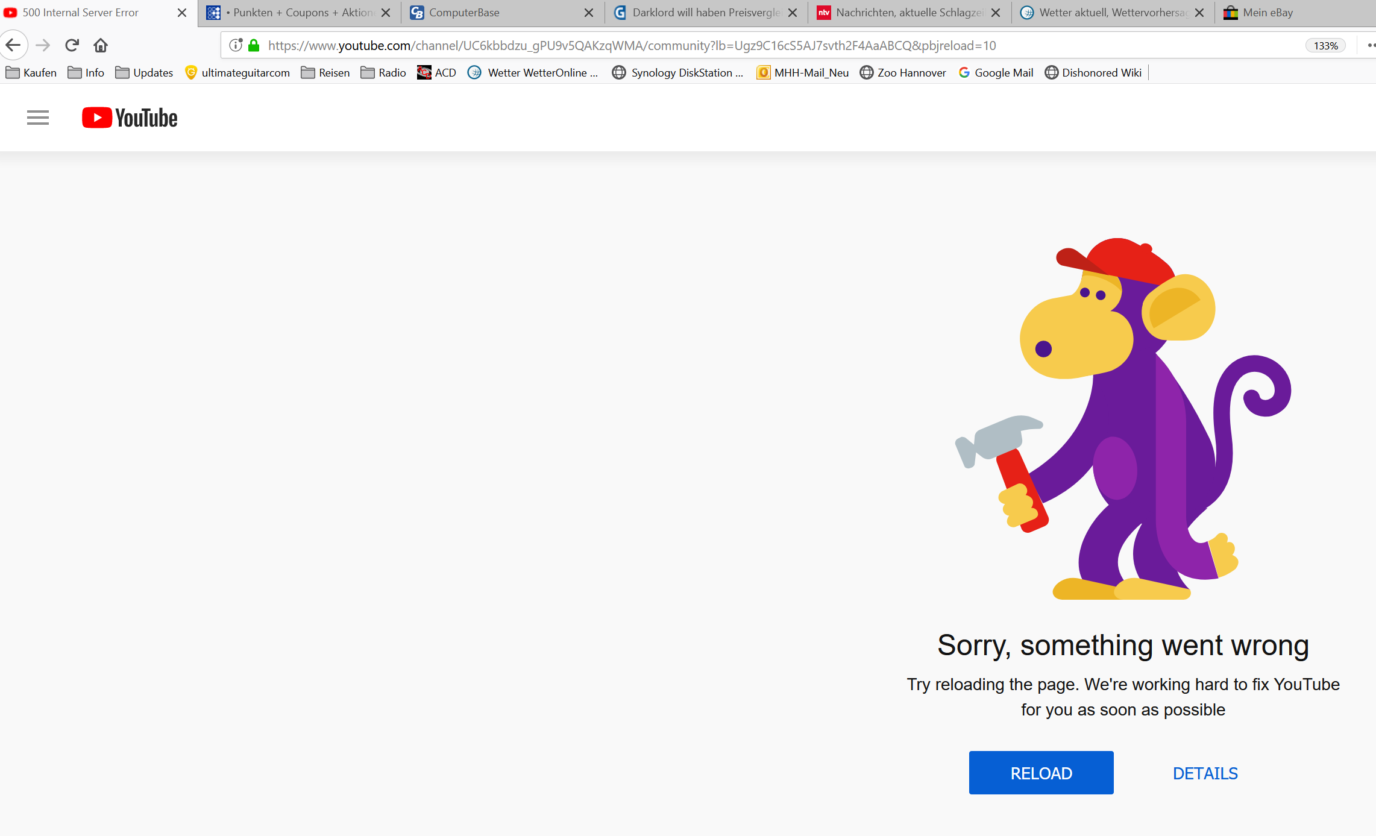Click the browser forward arrow
This screenshot has height=836, width=1376.
[x=43, y=45]
